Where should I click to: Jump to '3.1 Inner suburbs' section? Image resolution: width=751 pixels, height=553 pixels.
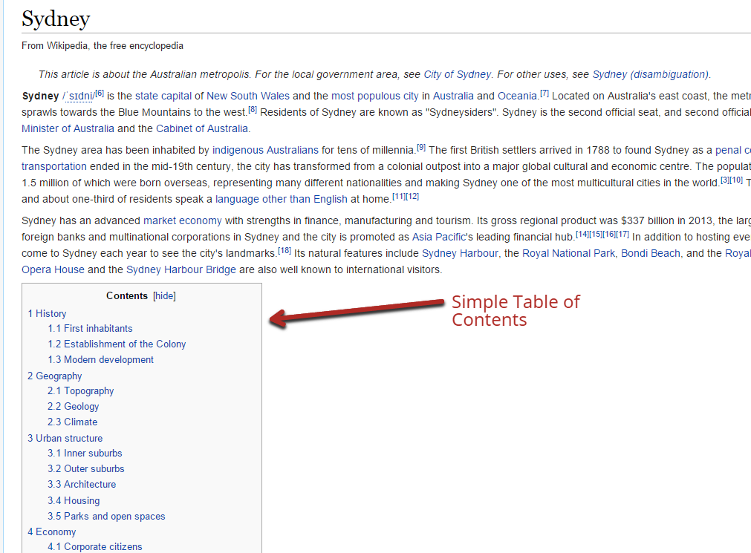tap(85, 453)
